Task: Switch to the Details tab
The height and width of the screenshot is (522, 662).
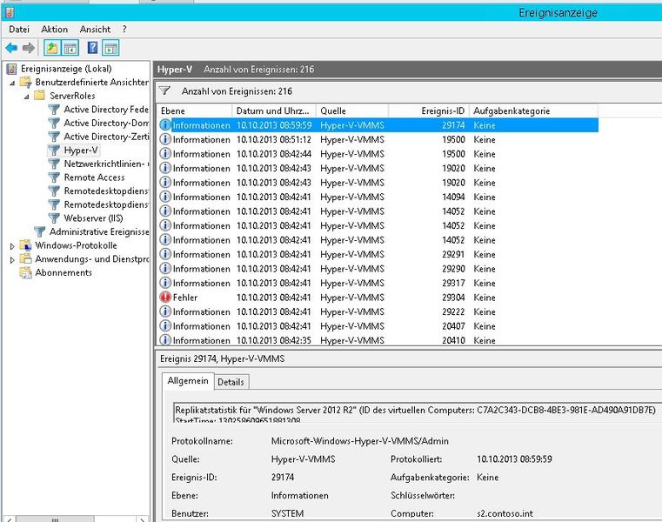Action: point(231,381)
